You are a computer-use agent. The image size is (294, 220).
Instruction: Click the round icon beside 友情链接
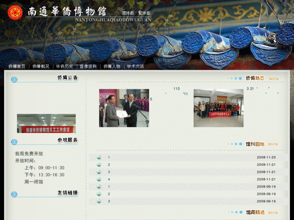click(x=14, y=194)
